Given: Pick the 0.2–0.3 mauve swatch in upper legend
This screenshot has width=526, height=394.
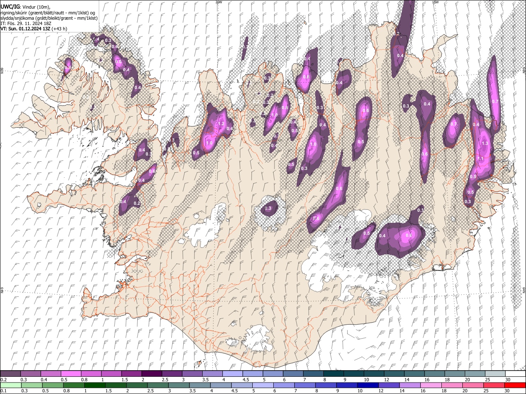Looking at the screenshot, I should [x=10, y=374].
